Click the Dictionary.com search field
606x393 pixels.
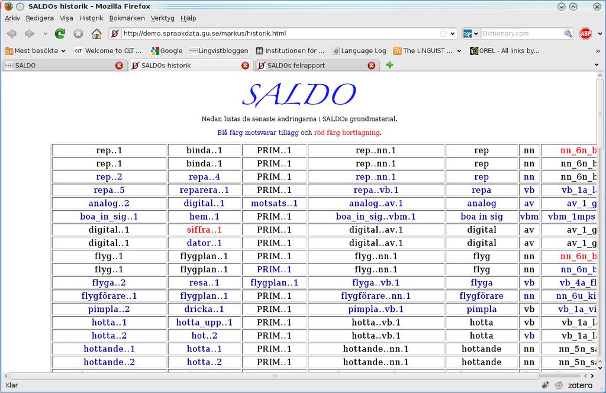(x=522, y=34)
